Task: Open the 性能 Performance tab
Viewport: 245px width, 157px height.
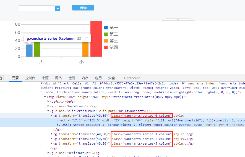Action: point(72,78)
